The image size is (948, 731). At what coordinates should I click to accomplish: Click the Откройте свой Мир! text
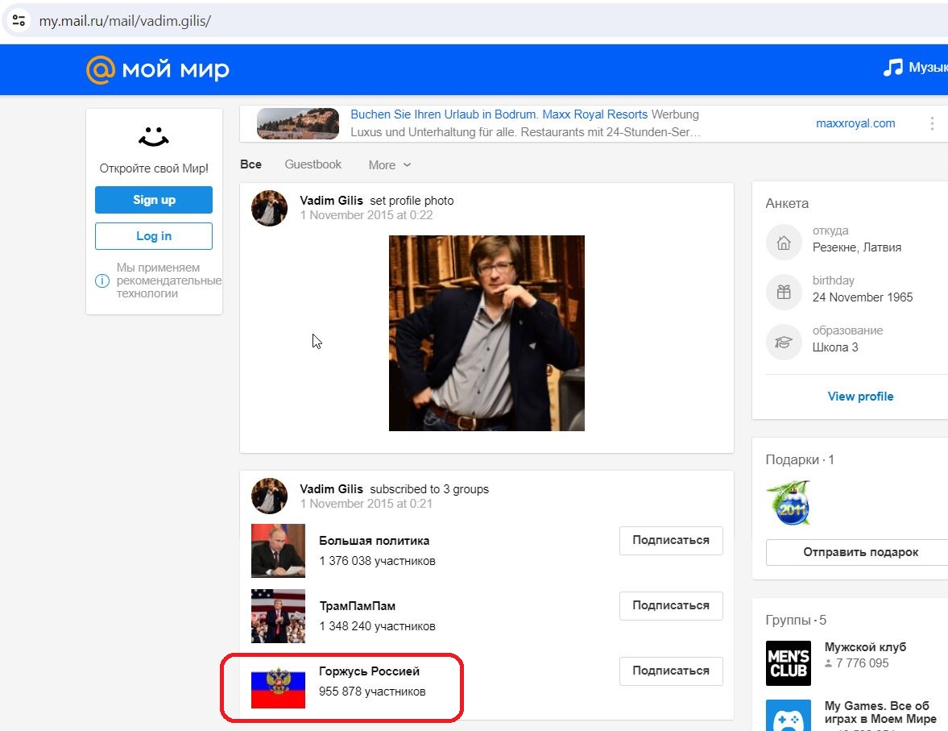coord(154,168)
